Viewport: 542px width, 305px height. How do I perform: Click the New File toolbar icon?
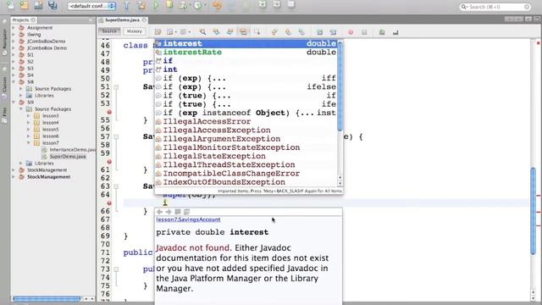[x=11, y=5]
